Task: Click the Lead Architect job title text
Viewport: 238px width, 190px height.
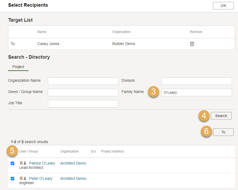Action: 31,167
